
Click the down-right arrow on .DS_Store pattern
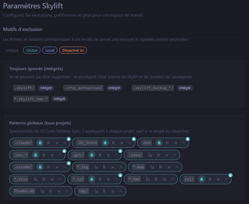tap(121, 143)
